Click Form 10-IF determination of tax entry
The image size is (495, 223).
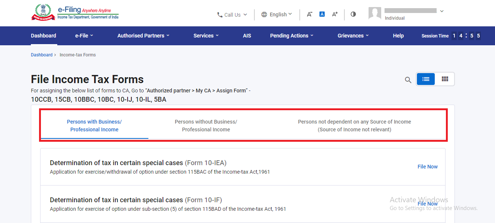[x=136, y=200]
